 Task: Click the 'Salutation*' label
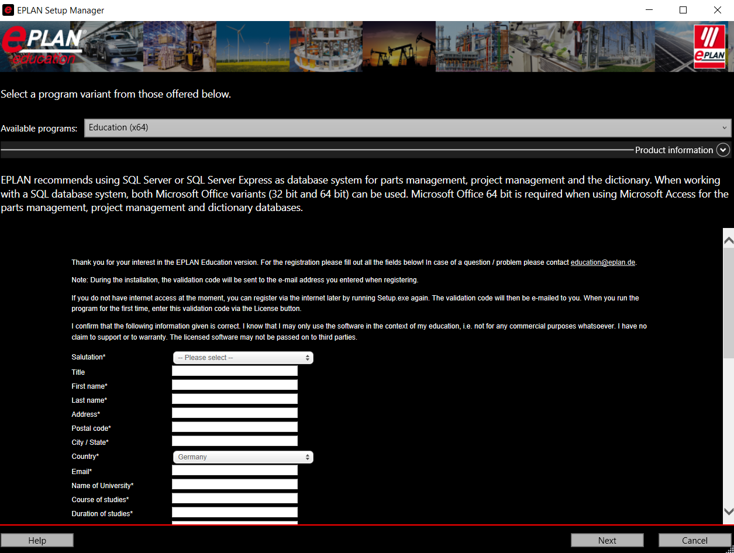point(88,357)
